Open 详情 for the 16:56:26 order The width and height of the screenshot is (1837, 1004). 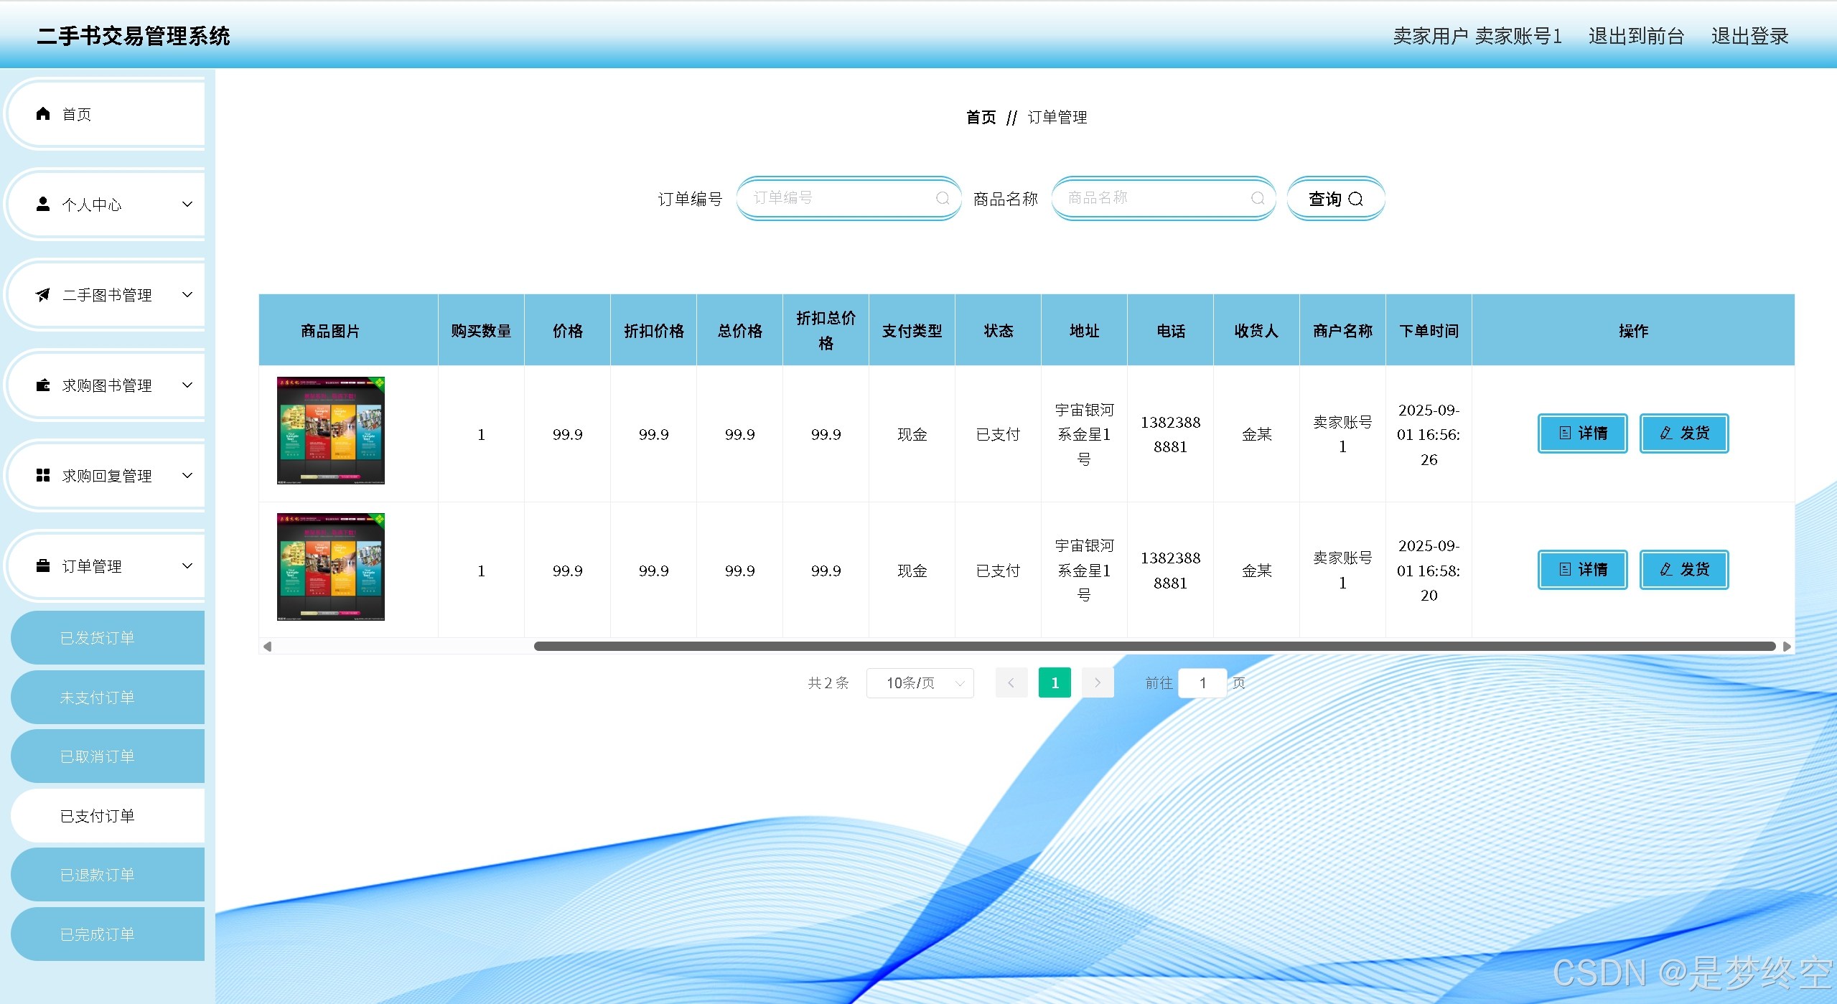pyautogui.click(x=1582, y=433)
